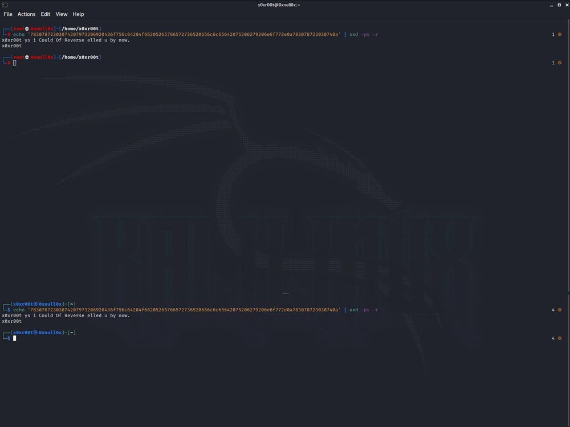The image size is (570, 427).
Task: Click the window title x0xr00t@0xnull0x
Action: [x=279, y=5]
